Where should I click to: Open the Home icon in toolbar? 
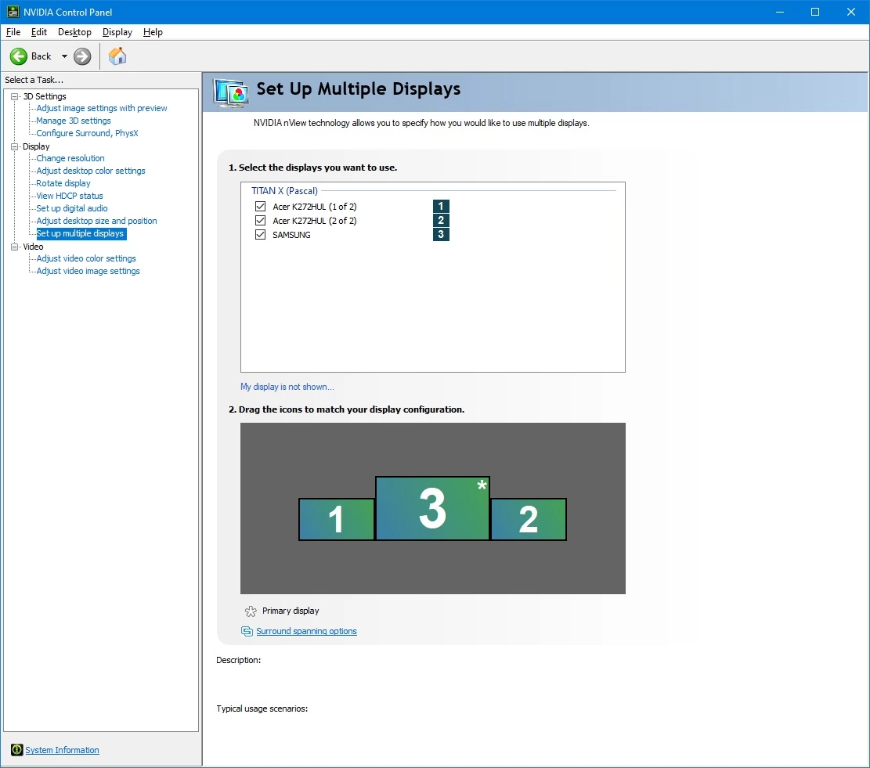117,56
